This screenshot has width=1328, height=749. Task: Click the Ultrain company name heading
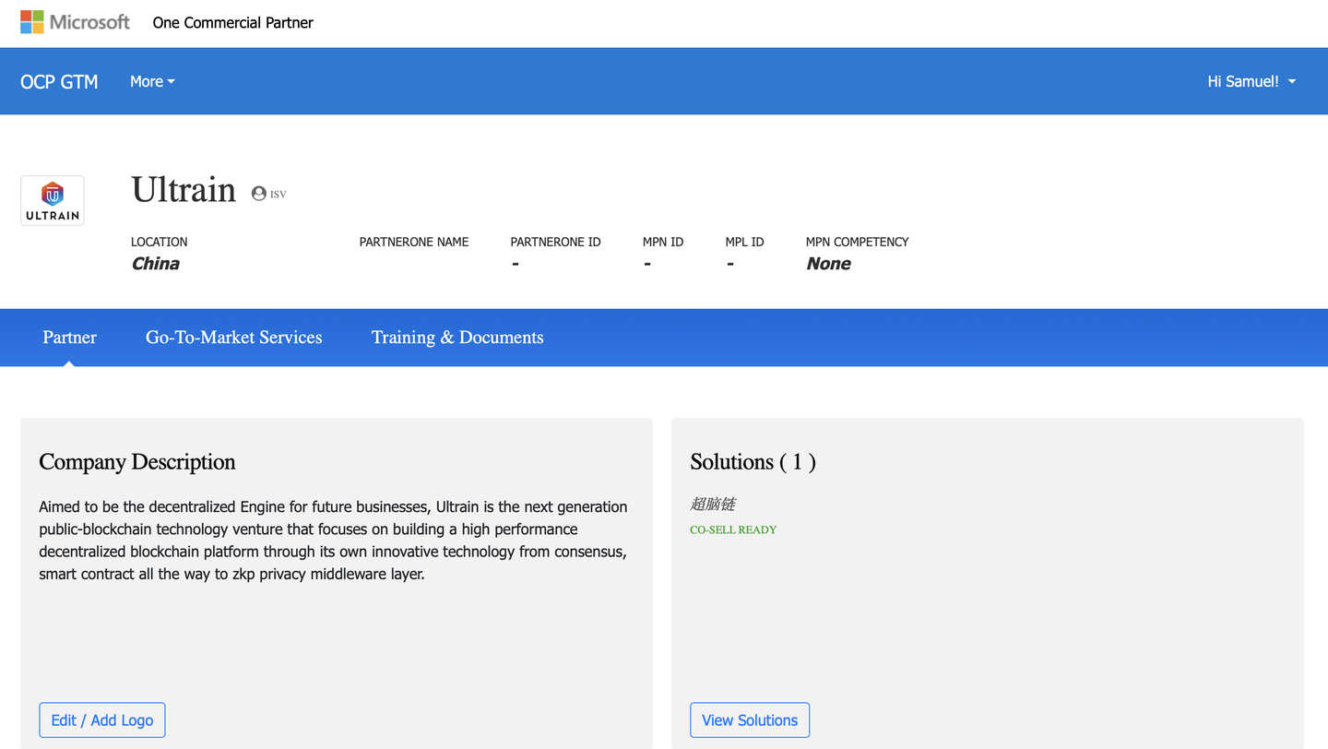pos(184,190)
